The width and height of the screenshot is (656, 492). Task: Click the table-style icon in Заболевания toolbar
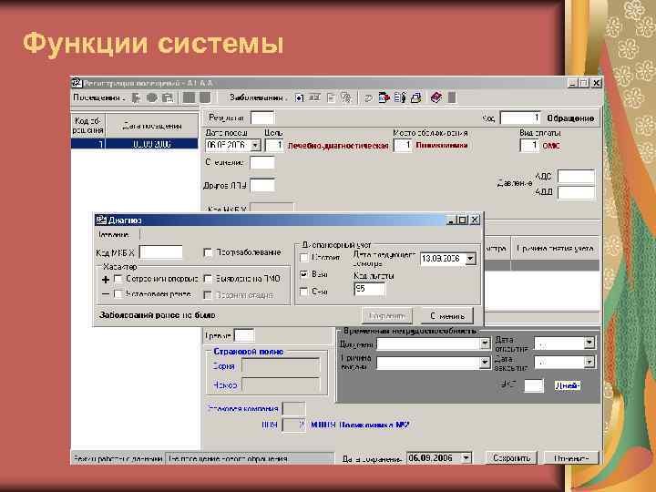(x=314, y=97)
